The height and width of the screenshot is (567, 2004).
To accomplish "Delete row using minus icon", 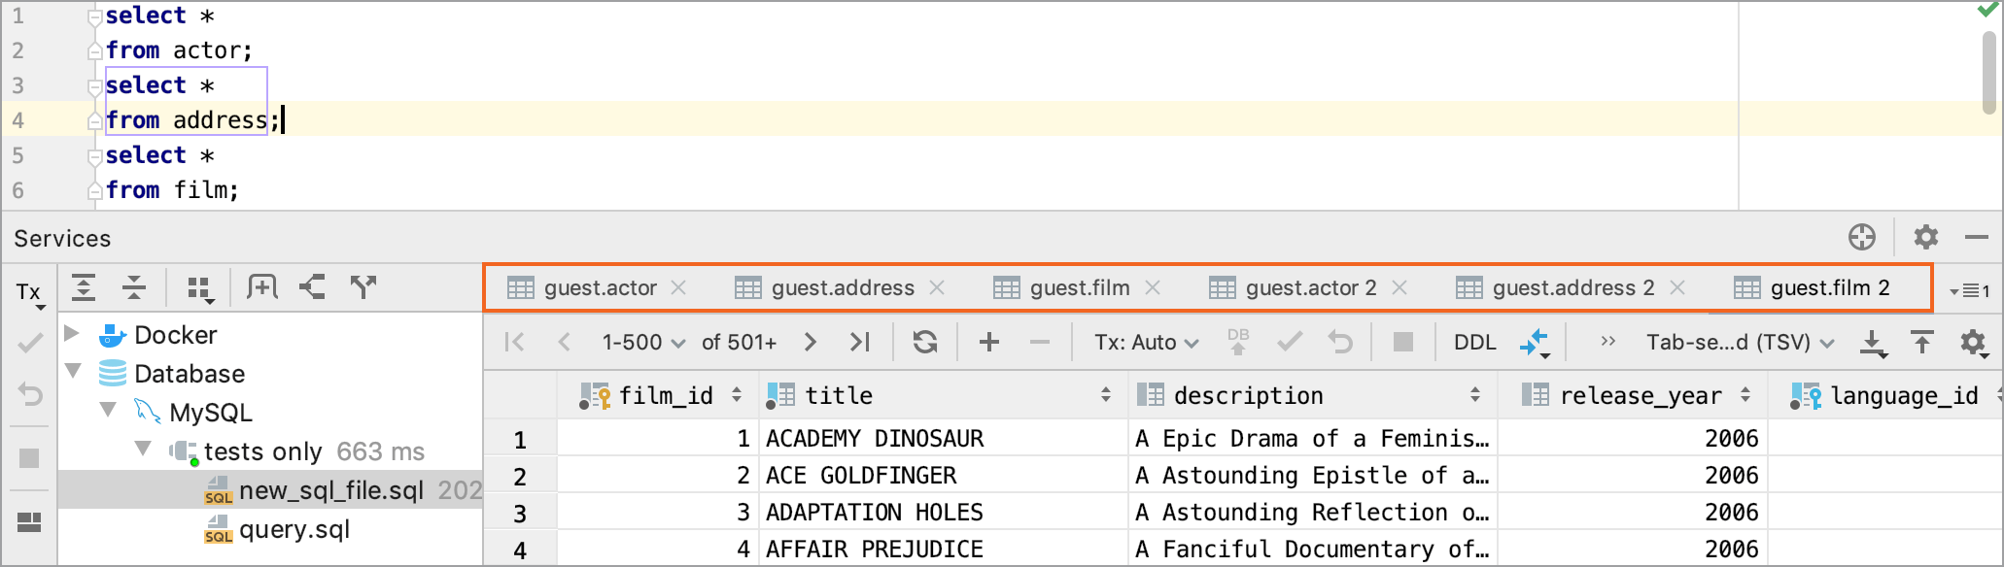I will 1040,342.
